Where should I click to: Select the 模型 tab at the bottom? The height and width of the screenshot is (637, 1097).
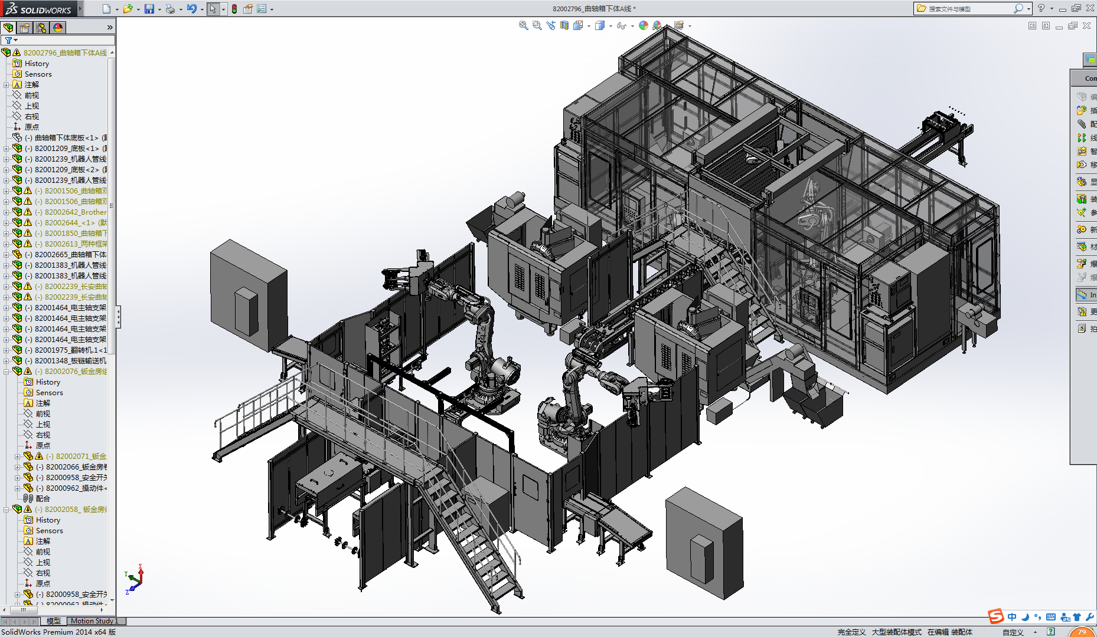click(54, 621)
